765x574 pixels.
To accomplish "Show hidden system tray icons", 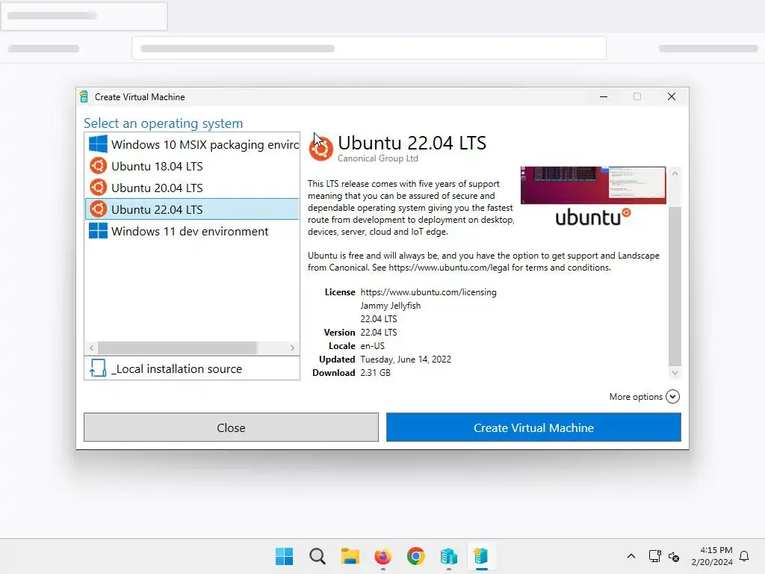I will tap(631, 556).
